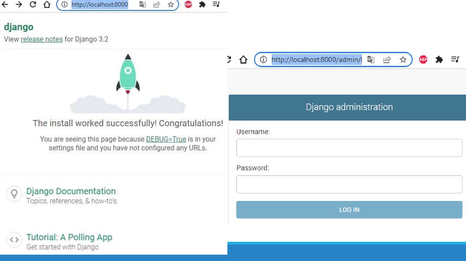This screenshot has height=261, width=466.
Task: Open Adblock Plus in admin browser
Action: click(x=423, y=60)
